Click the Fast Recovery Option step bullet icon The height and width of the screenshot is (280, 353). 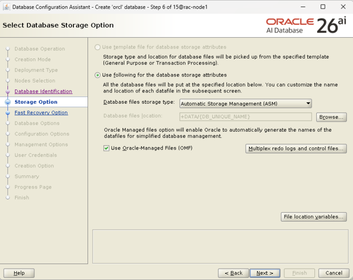pyautogui.click(x=8, y=113)
